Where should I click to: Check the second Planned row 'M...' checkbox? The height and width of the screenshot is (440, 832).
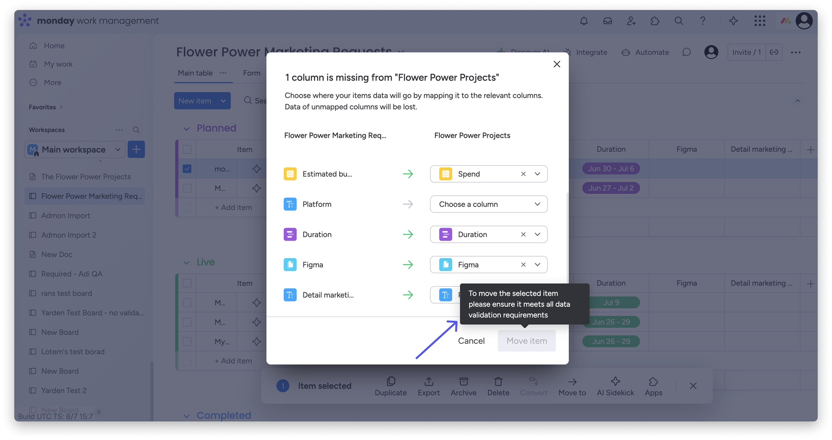tap(187, 188)
